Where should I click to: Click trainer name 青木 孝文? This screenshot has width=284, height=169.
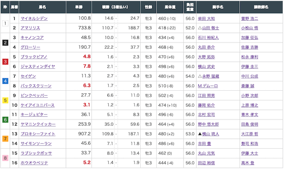coord(249,115)
